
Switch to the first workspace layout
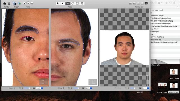[x=130, y=3]
